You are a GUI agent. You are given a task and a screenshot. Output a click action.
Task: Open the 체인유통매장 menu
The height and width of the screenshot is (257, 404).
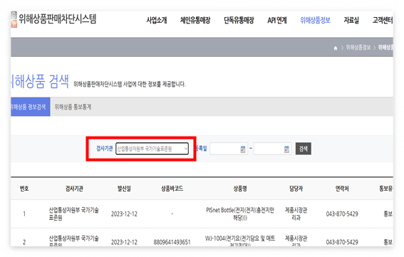(x=195, y=20)
